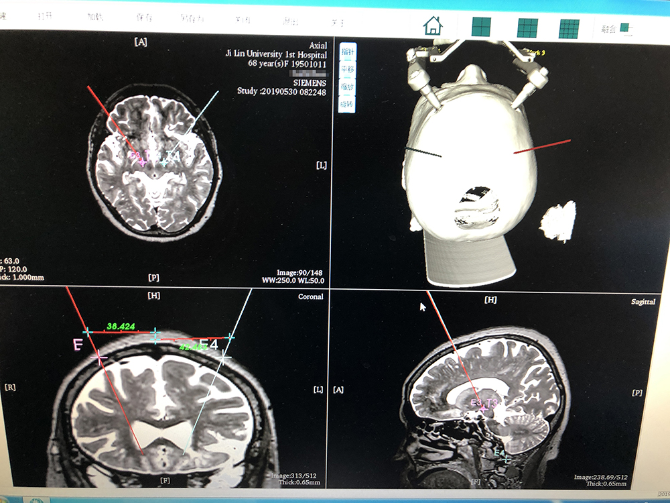Click the 38.424 measurement label in Coronal view

point(121,327)
